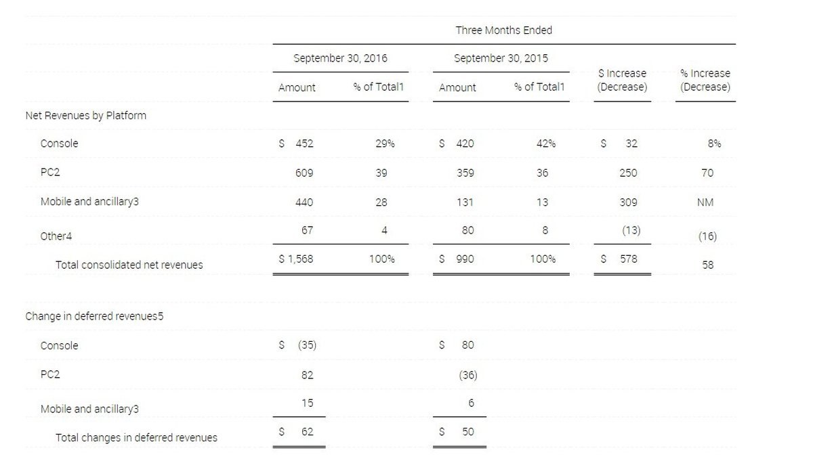This screenshot has width=813, height=461.
Task: Click the "Three Months Ended" header
Action: 503,30
